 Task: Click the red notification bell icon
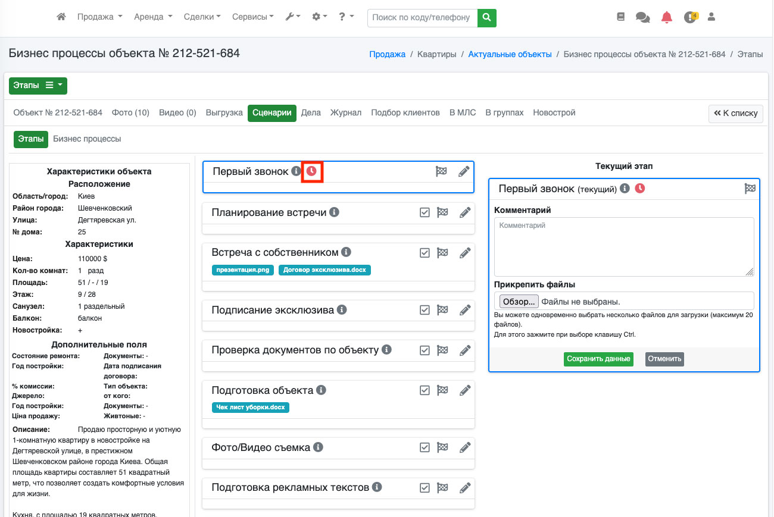pos(667,17)
